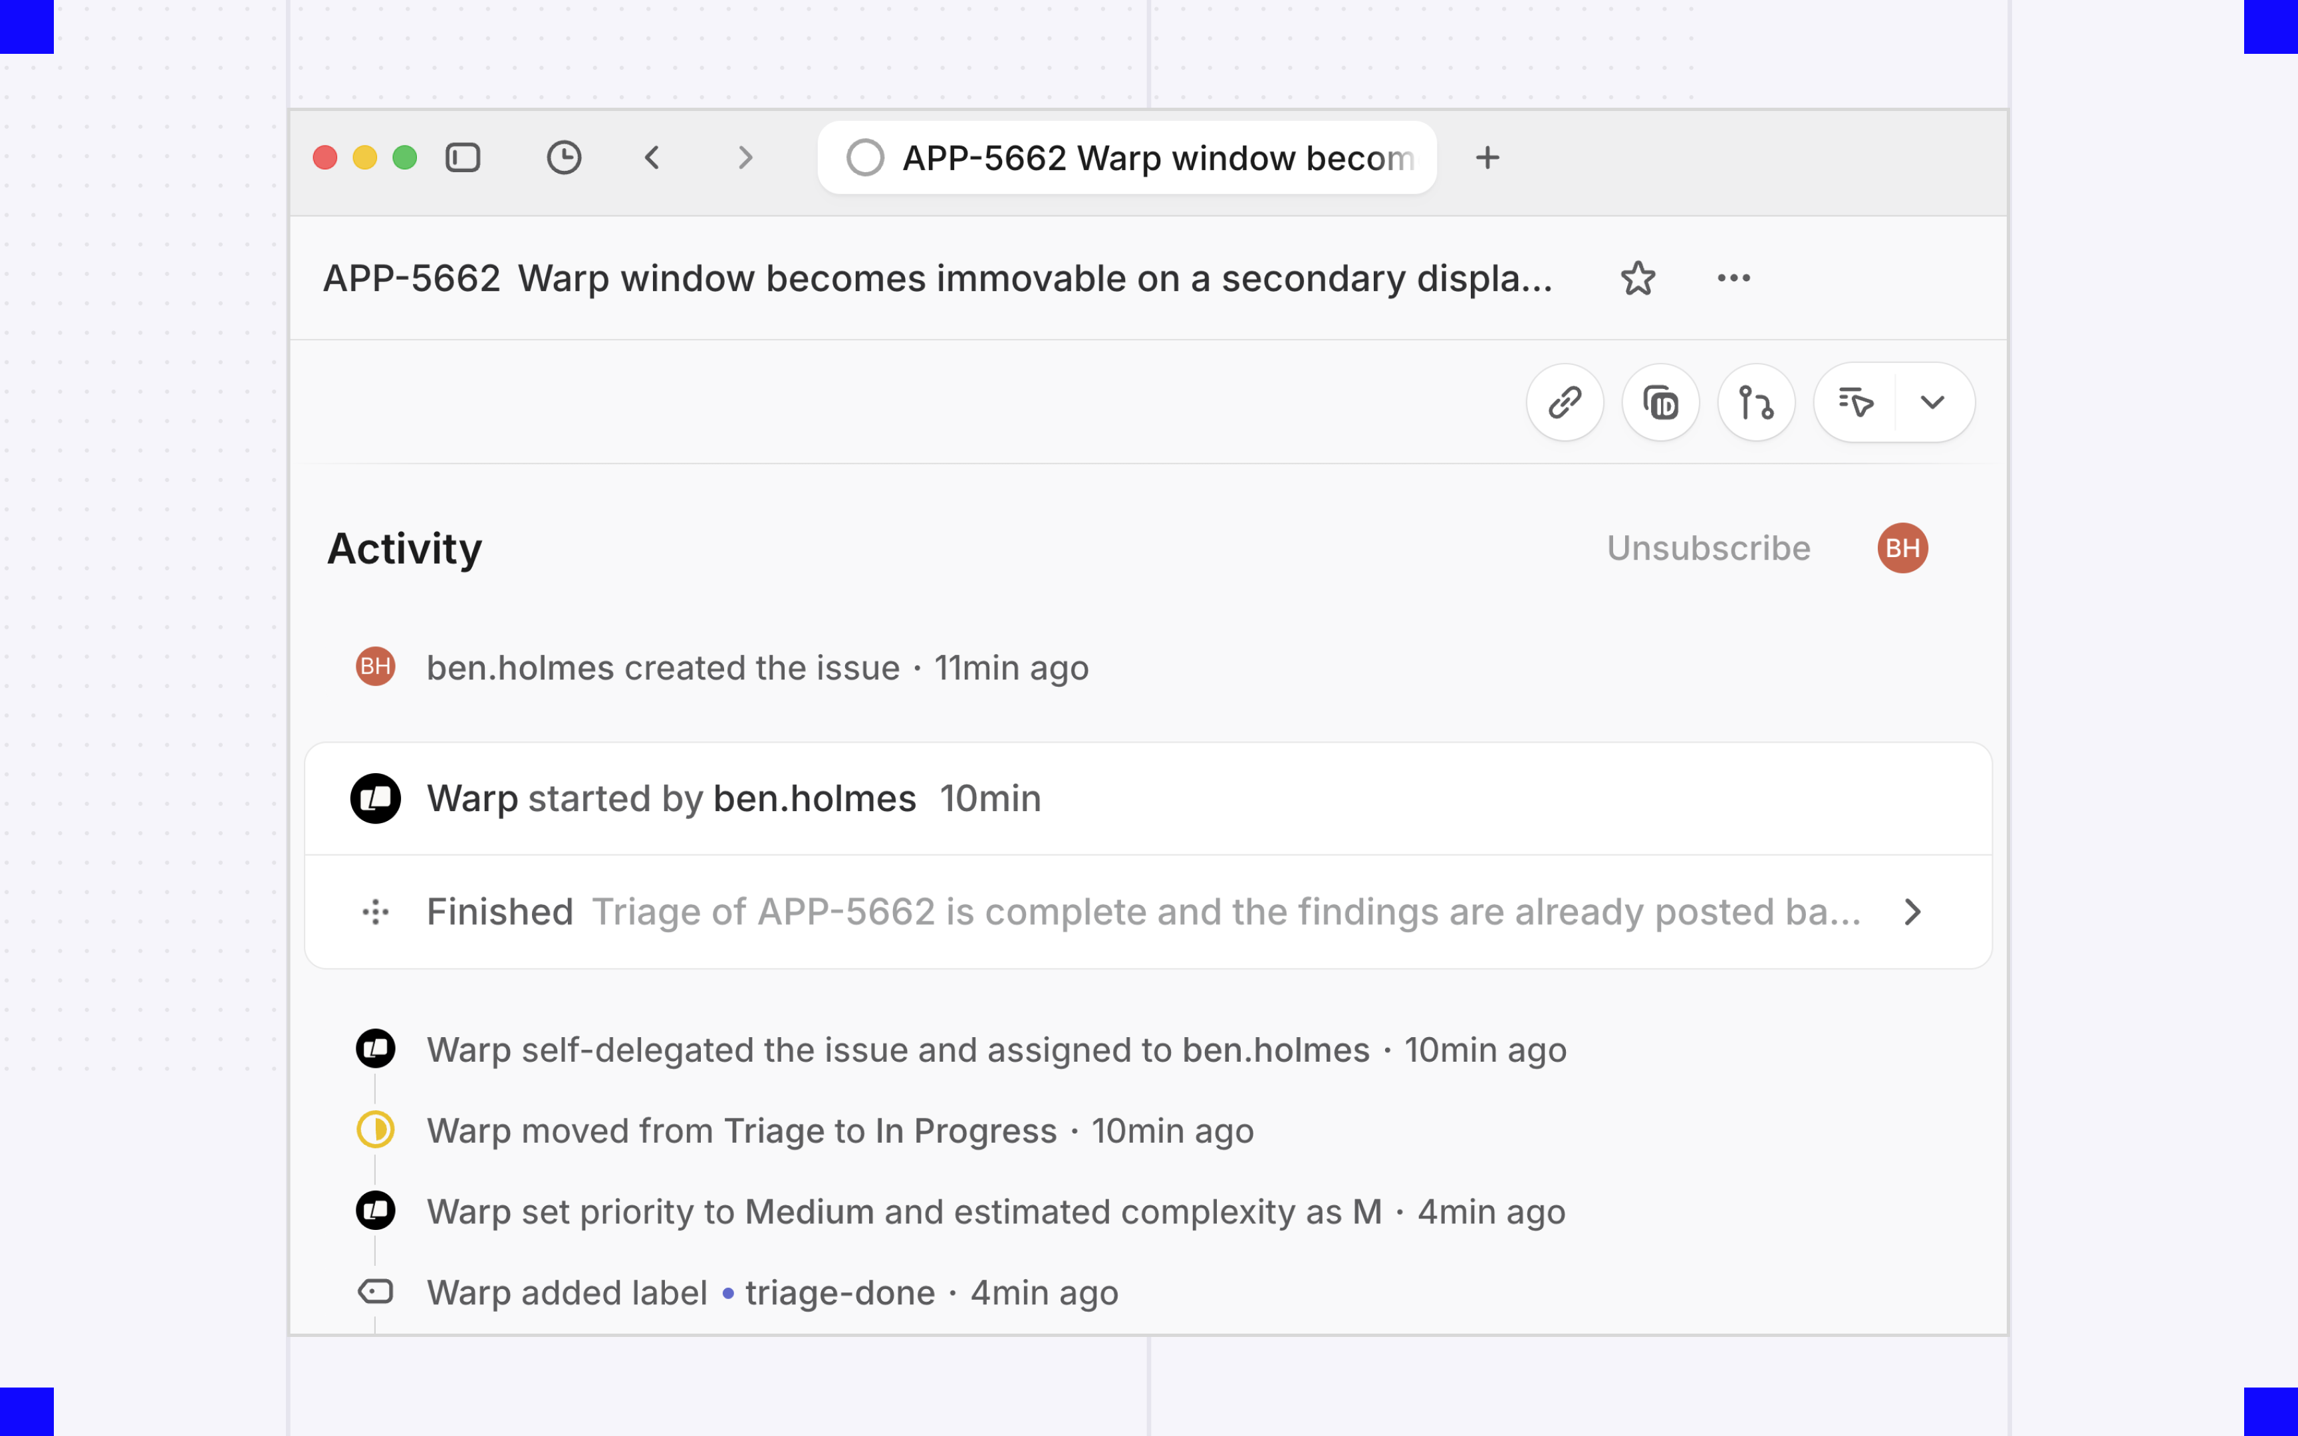Click the issue status circle in tab
Screen dimensions: 2298x1436
tap(865, 158)
